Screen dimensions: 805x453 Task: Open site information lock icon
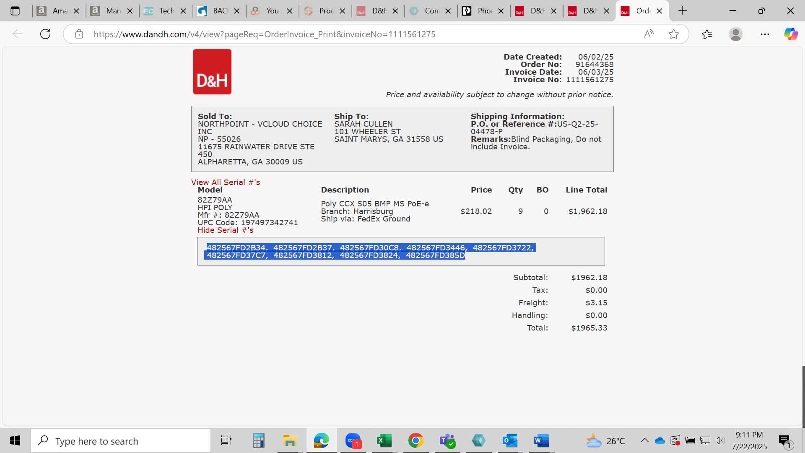(79, 34)
